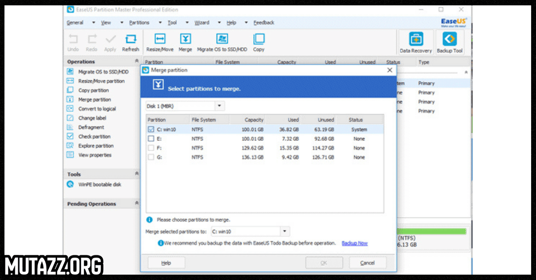Image resolution: width=536 pixels, height=280 pixels.
Task: Select Migrate OS to SSD/HDD in Operations
Action: (x=103, y=71)
